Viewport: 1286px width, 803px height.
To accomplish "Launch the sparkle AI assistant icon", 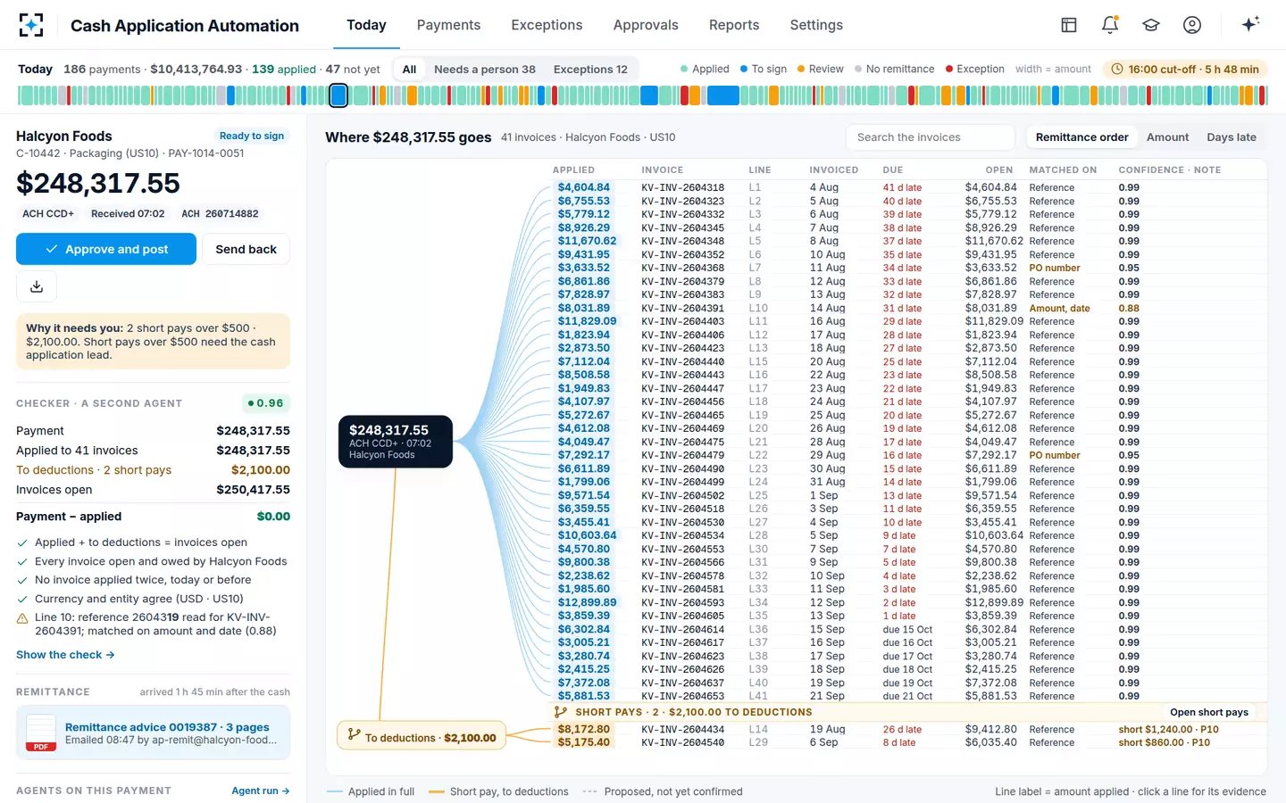I will pos(1250,24).
